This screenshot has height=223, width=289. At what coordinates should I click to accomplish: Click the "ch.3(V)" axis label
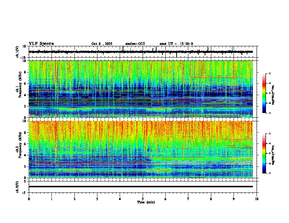click(x=18, y=187)
